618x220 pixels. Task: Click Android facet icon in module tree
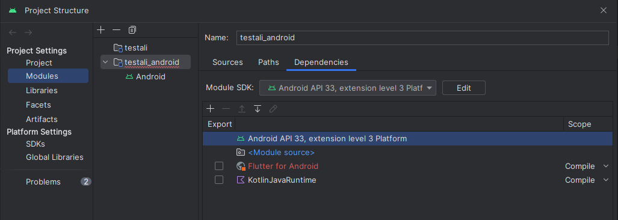129,77
